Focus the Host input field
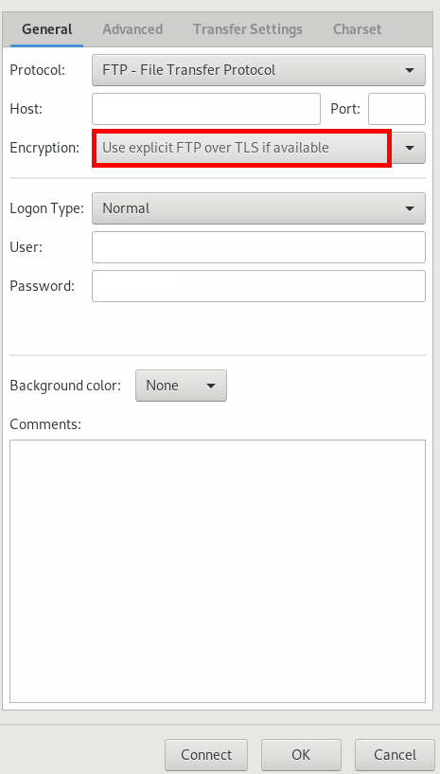This screenshot has width=440, height=774. coord(206,109)
